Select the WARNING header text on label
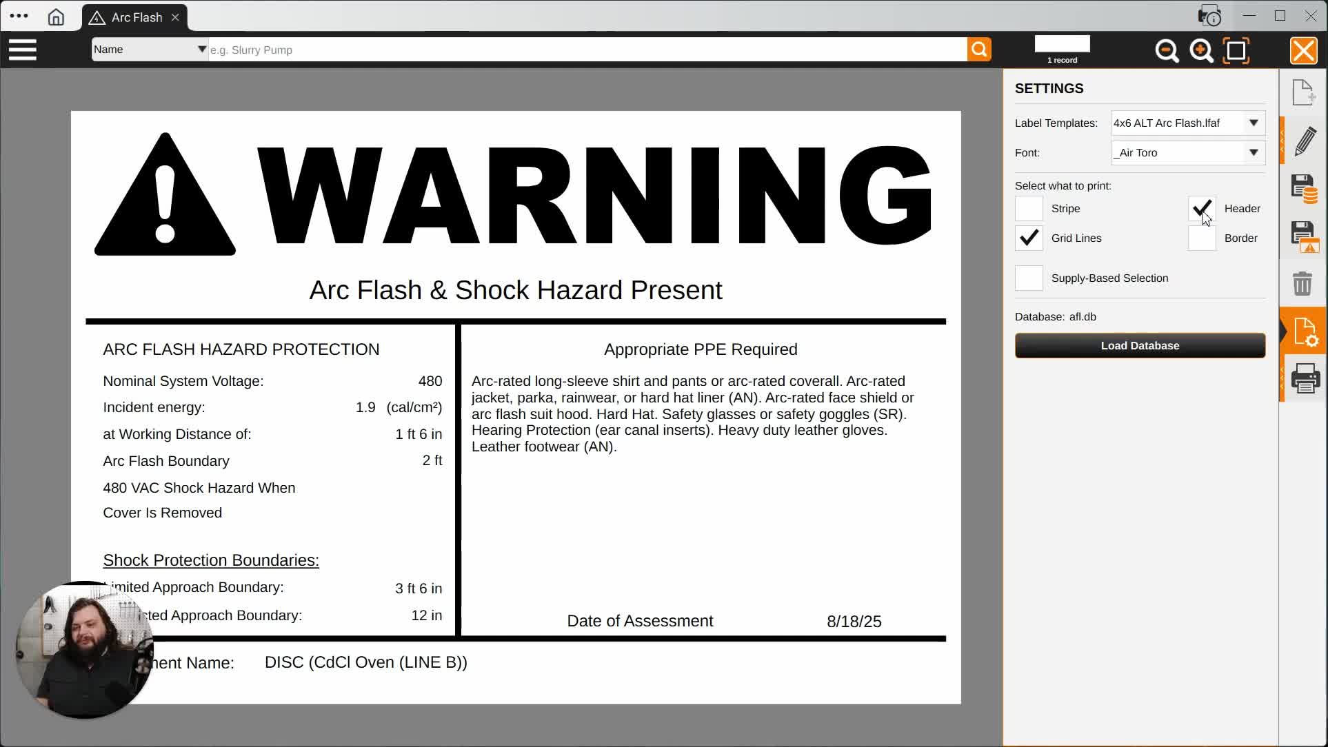The image size is (1328, 747). 594,195
